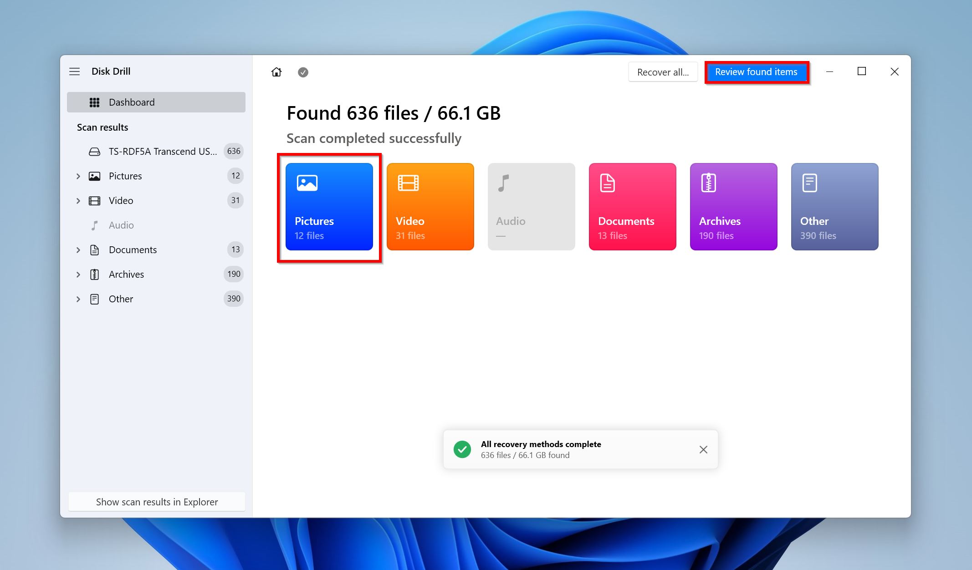Expand the Pictures category in the sidebar

[x=77, y=176]
